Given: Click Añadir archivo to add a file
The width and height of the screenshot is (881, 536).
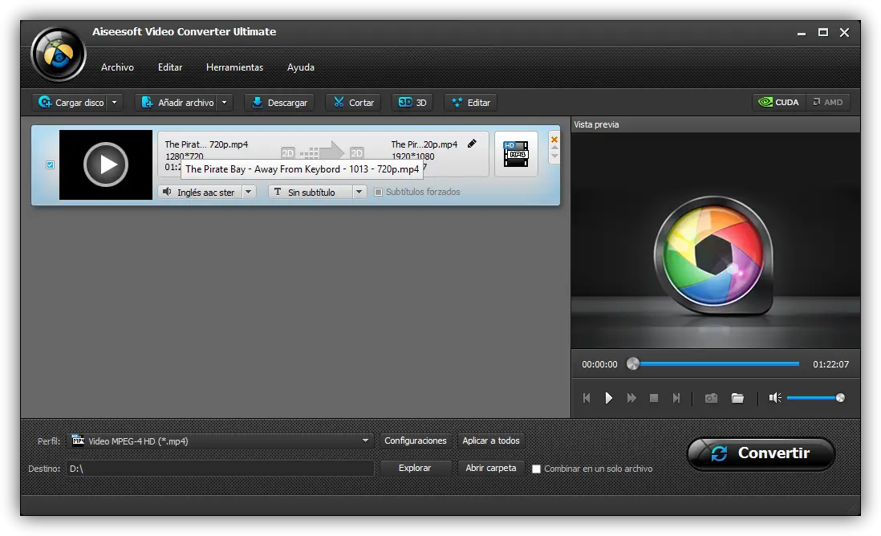Looking at the screenshot, I should click(177, 102).
